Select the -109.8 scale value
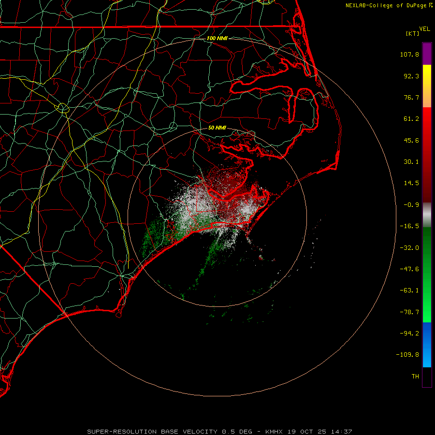The width and height of the screenshot is (435, 435). (407, 355)
